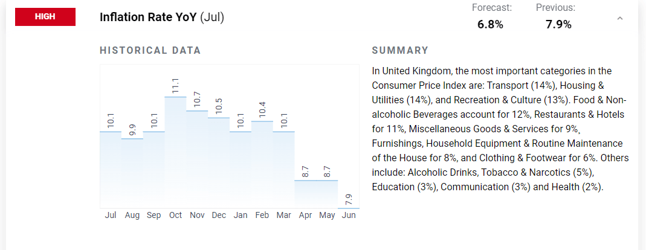Click the SUMMARY heading
Viewport: 646px width, 250px height.
(400, 51)
